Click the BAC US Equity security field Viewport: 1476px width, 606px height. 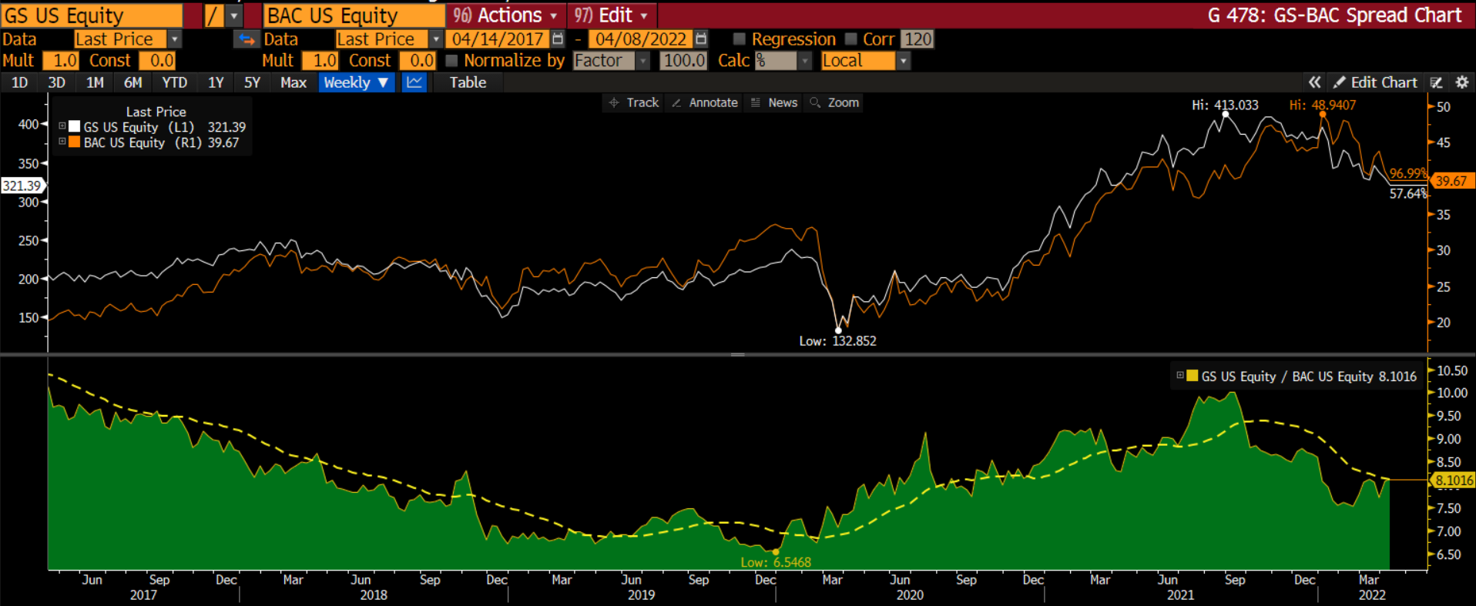[354, 15]
